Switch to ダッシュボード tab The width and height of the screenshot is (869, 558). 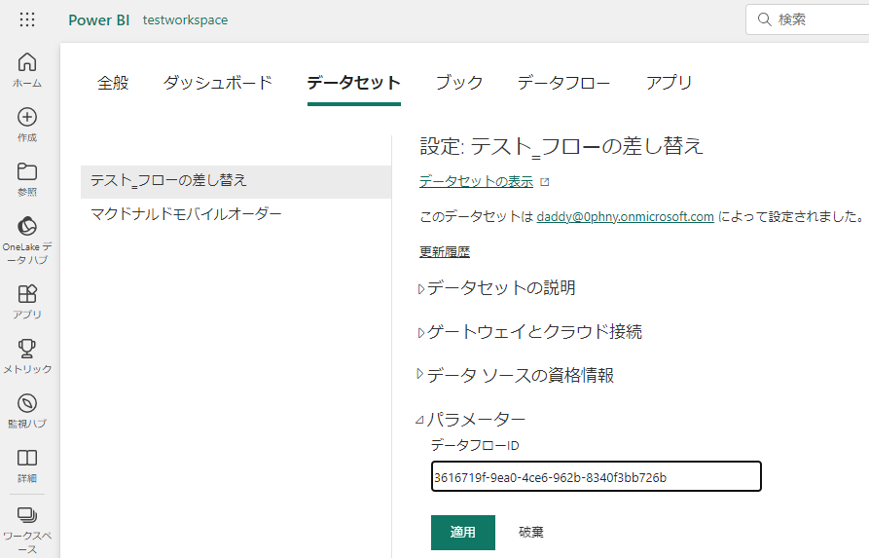coord(218,83)
